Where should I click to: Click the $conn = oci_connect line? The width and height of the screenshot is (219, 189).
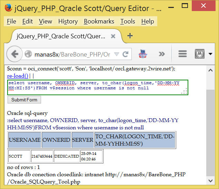point(91,69)
